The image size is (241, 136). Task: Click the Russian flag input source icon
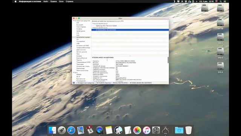pos(217,2)
